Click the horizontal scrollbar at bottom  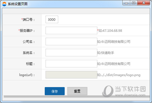point(77,97)
